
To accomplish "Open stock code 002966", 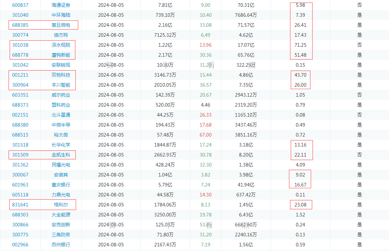I will (x=20, y=245).
